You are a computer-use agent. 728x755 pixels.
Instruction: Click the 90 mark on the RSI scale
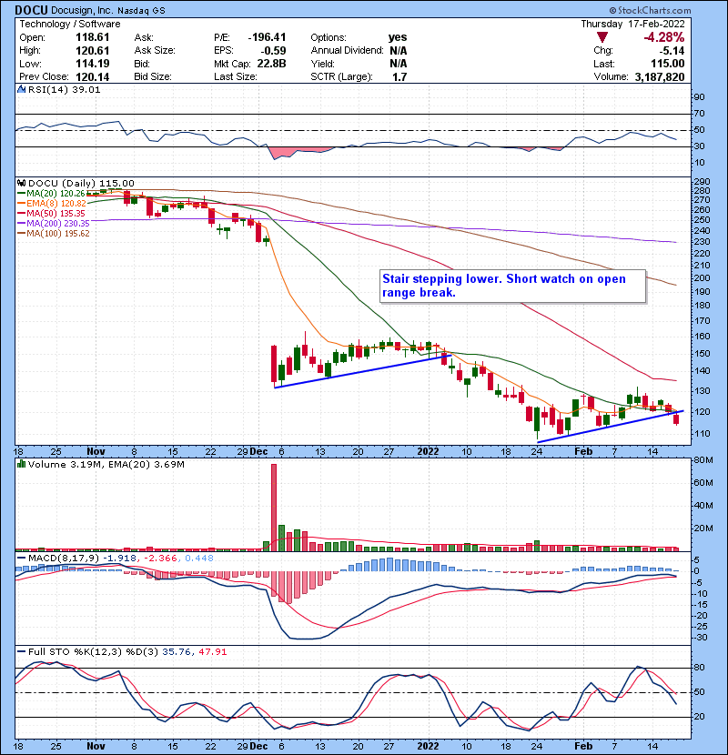700,97
